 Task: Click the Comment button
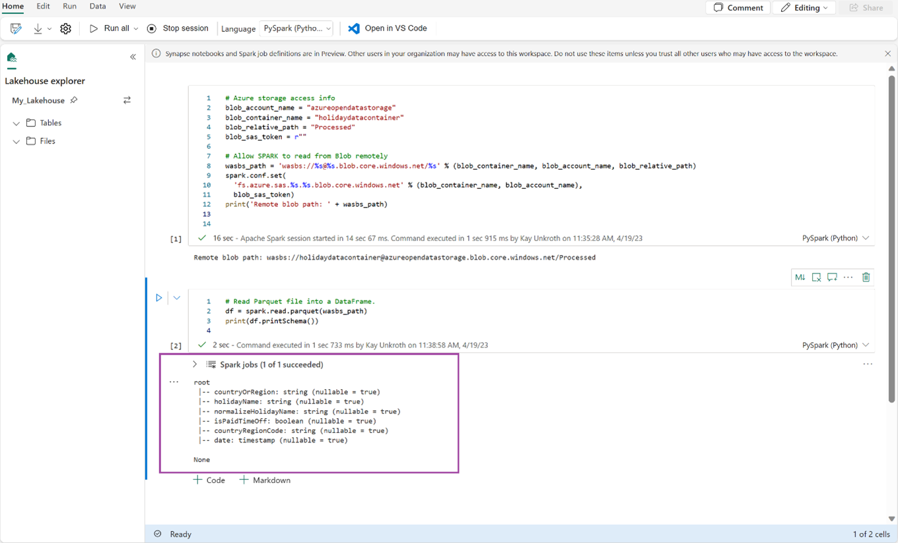tap(738, 7)
